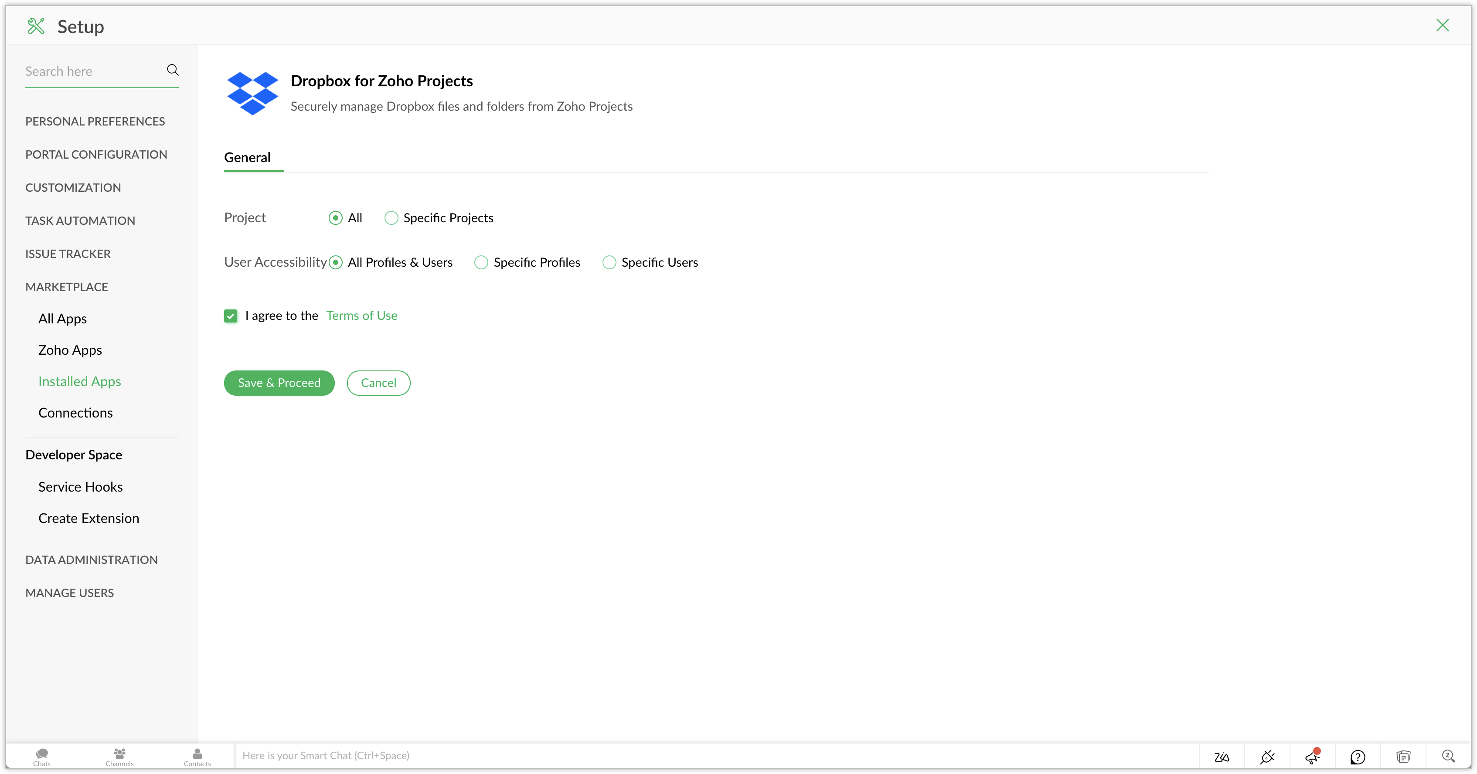
Task: Select Specific Users radio option
Action: coord(609,263)
